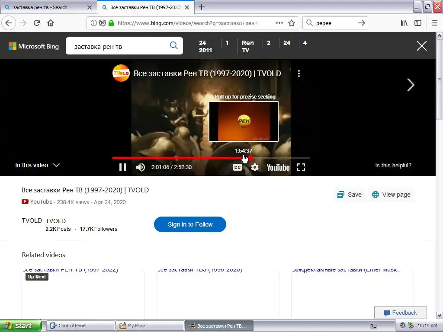Open page actions three-dot menu
Screen dimensions: 443x332
[x=279, y=23]
